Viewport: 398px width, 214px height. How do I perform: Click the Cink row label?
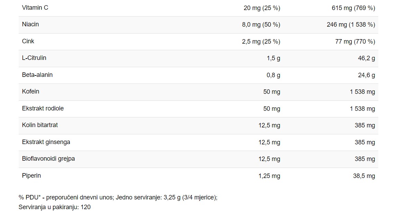pos(28,41)
